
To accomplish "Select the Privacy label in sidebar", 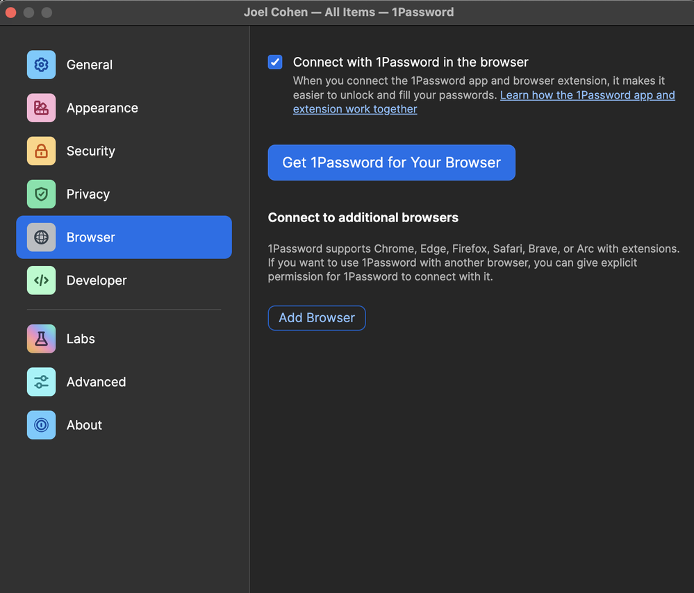I will click(88, 194).
